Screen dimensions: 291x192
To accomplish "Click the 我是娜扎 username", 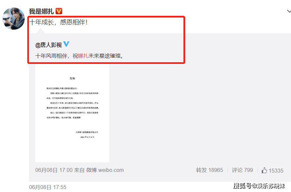I will click(41, 12).
